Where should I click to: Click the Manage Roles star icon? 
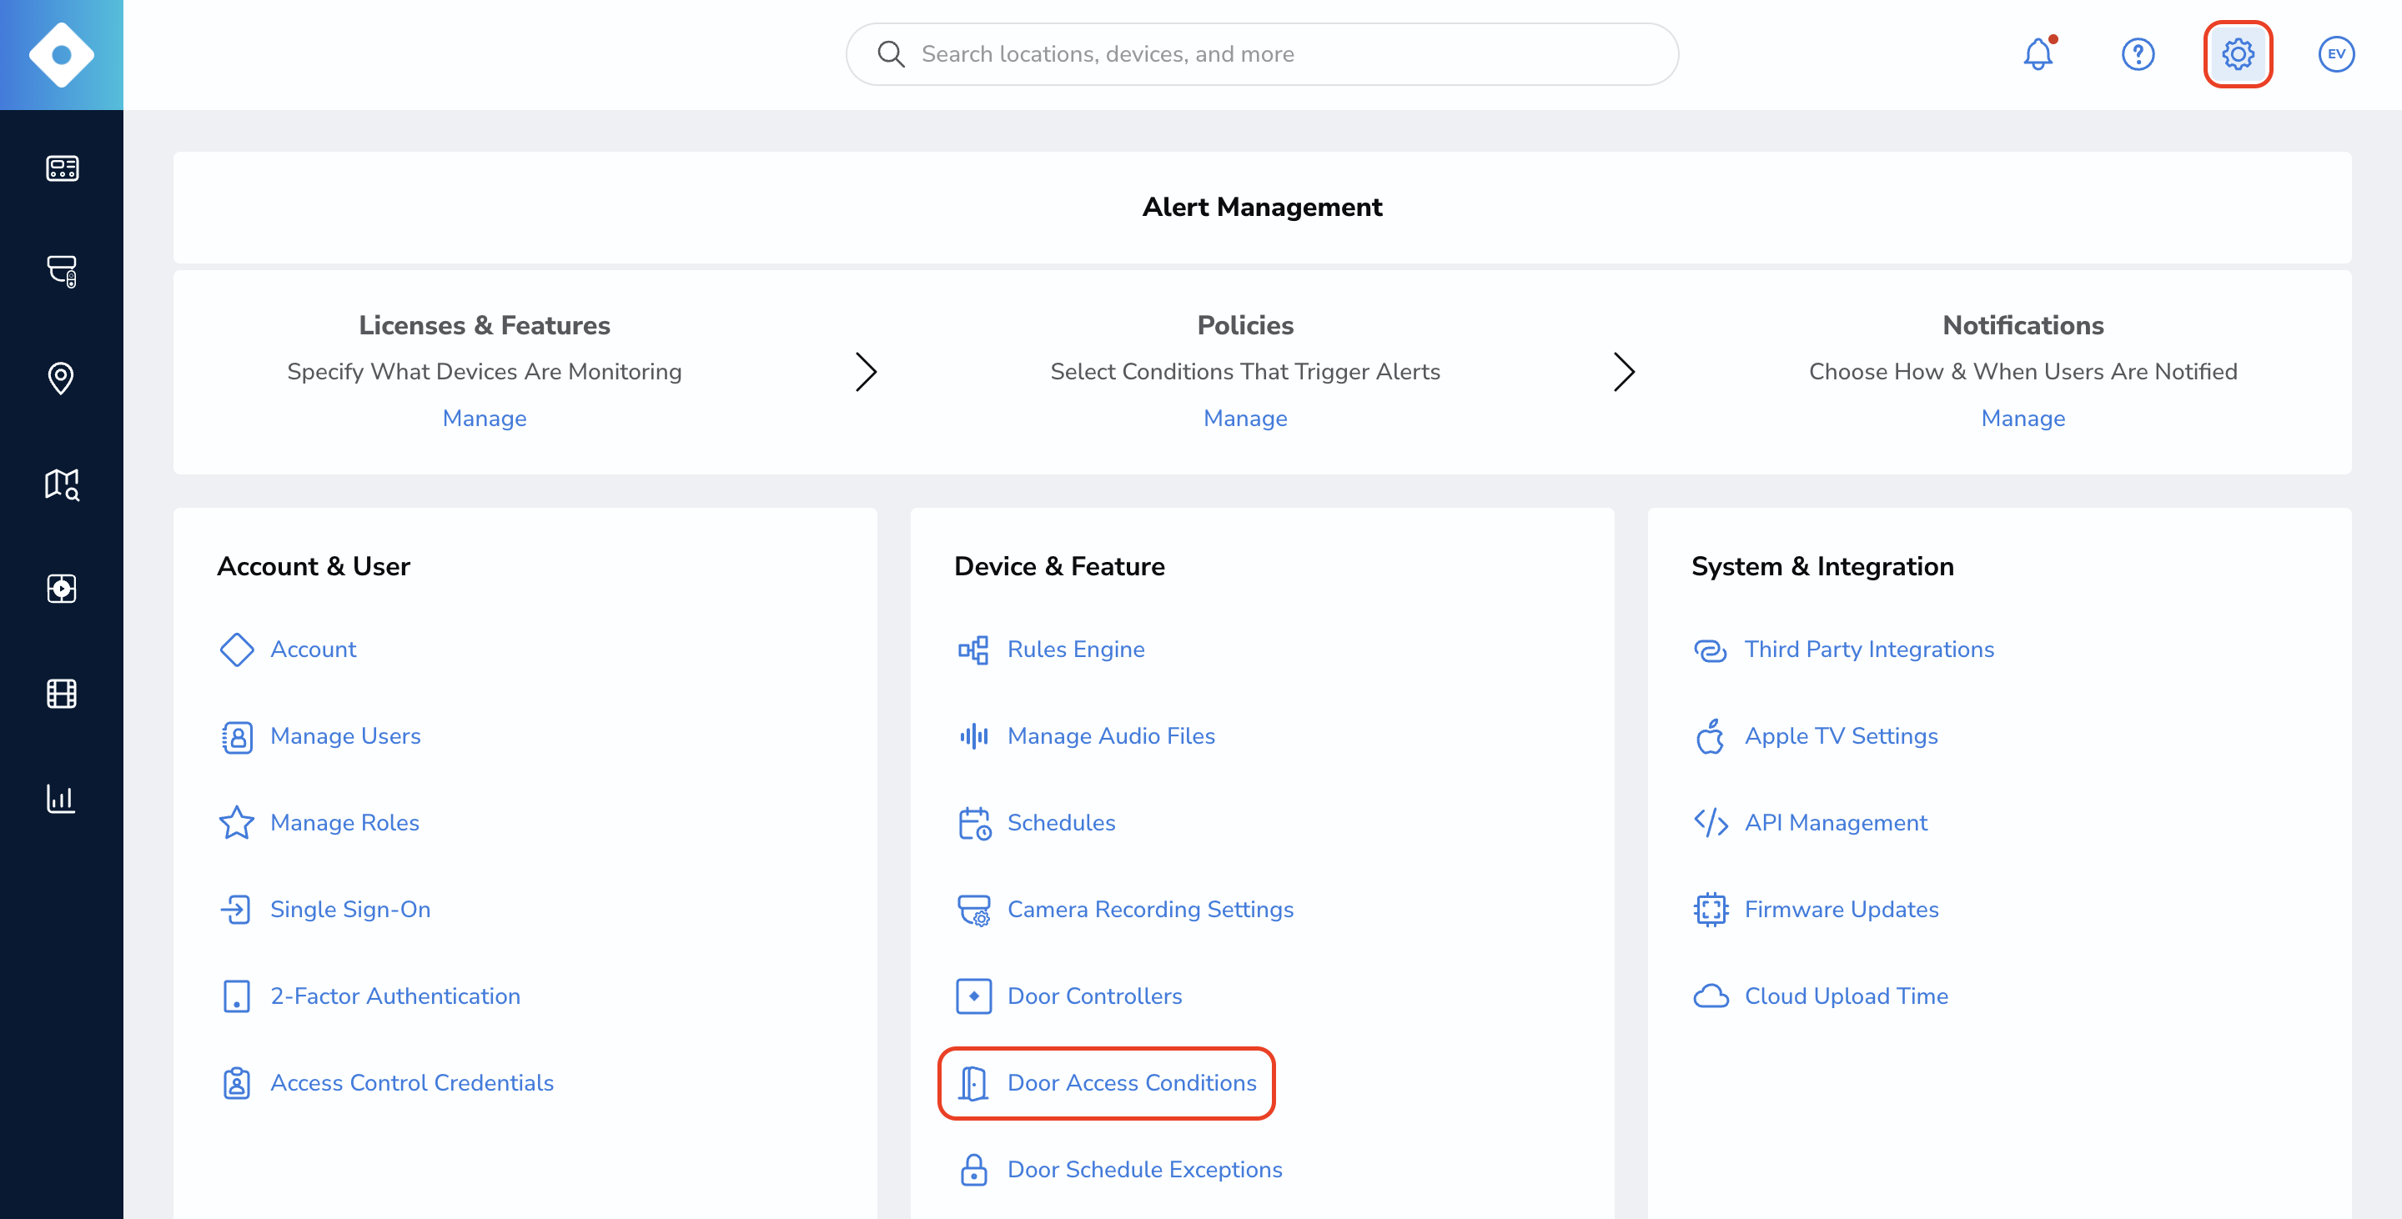[237, 823]
